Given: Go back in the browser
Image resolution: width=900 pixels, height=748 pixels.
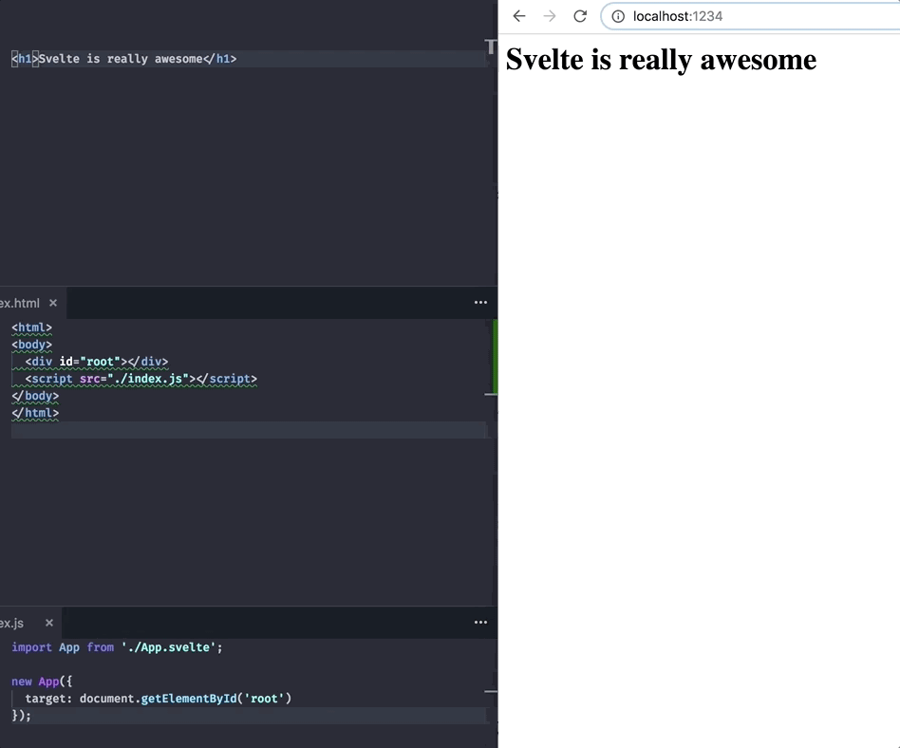Looking at the screenshot, I should (x=519, y=16).
